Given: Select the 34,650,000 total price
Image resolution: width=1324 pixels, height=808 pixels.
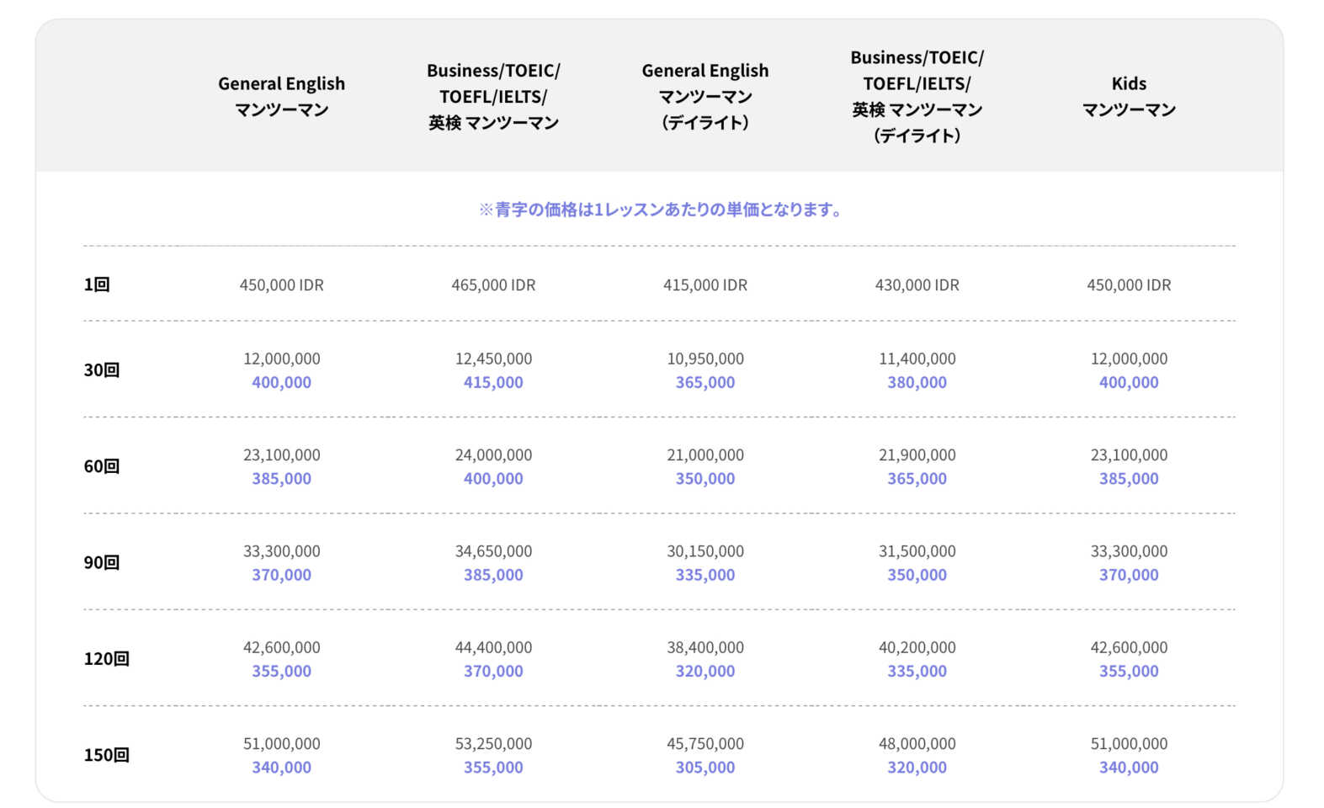Looking at the screenshot, I should [493, 551].
